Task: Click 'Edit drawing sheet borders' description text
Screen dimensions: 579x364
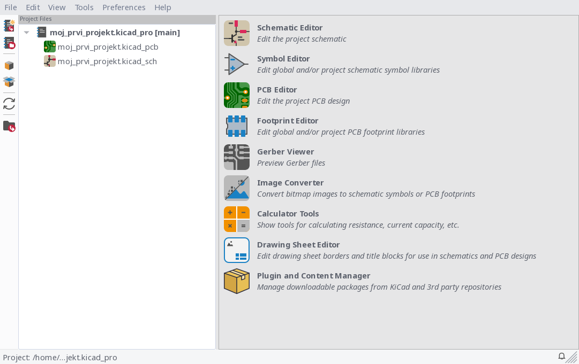Action: 396,255
